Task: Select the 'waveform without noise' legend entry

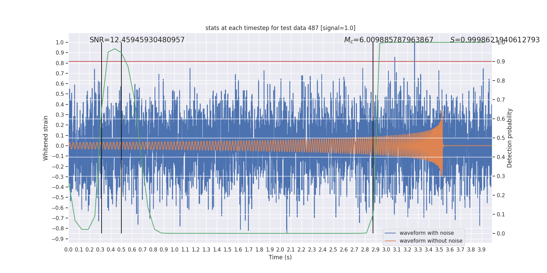Action: [x=431, y=241]
